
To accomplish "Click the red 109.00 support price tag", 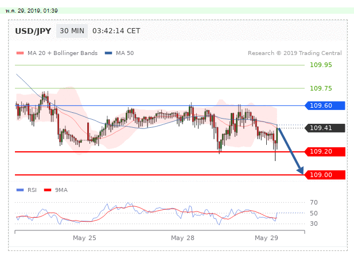I will [x=325, y=175].
